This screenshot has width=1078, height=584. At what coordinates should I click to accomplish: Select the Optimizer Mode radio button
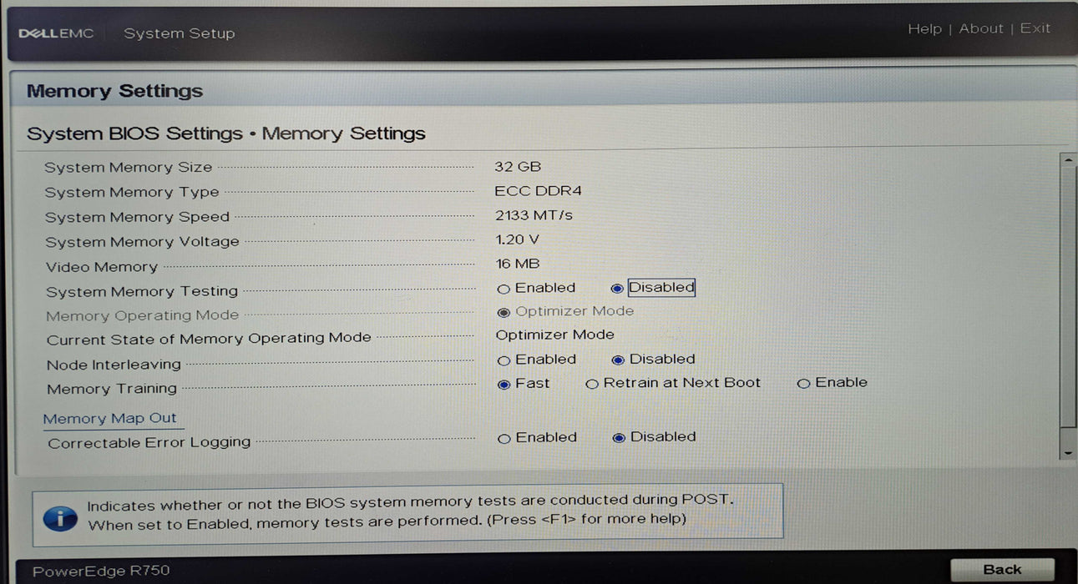(x=503, y=311)
